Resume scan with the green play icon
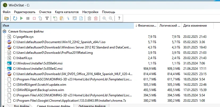 pyautogui.click(x=22, y=18)
